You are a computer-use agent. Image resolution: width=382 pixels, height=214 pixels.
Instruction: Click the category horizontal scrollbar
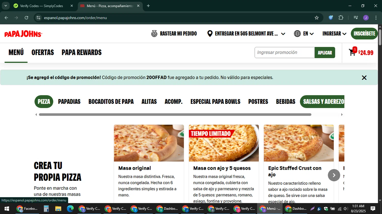coord(175,114)
